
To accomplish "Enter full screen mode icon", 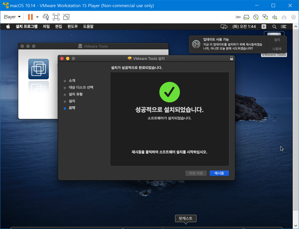I will 56,17.
